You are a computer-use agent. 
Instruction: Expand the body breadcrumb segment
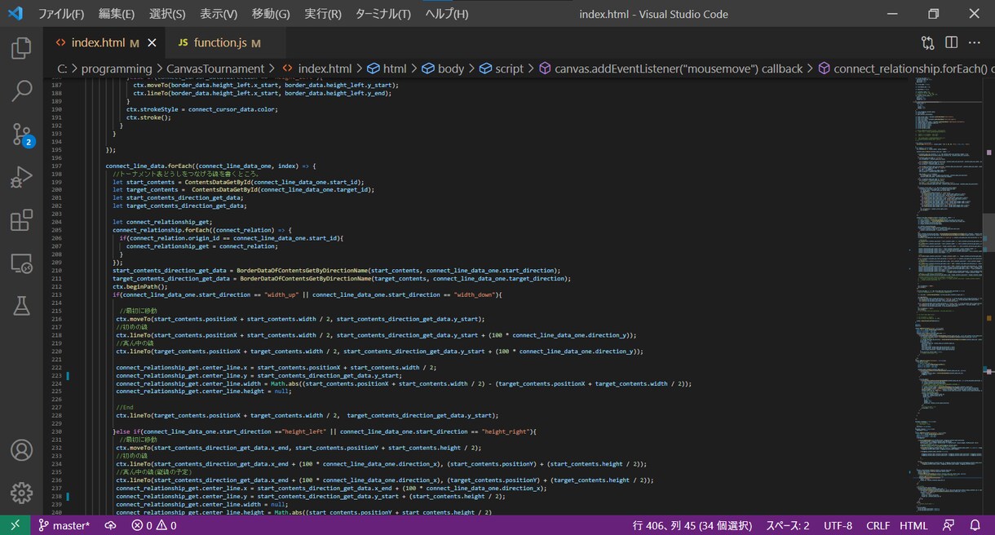tap(443, 69)
